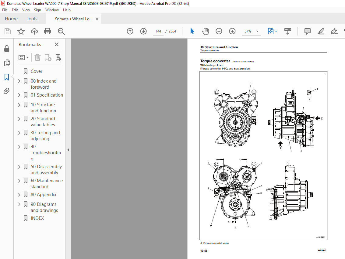345x259 pixels.
Task: Delete selected bookmark trash icon
Action: coord(38,57)
